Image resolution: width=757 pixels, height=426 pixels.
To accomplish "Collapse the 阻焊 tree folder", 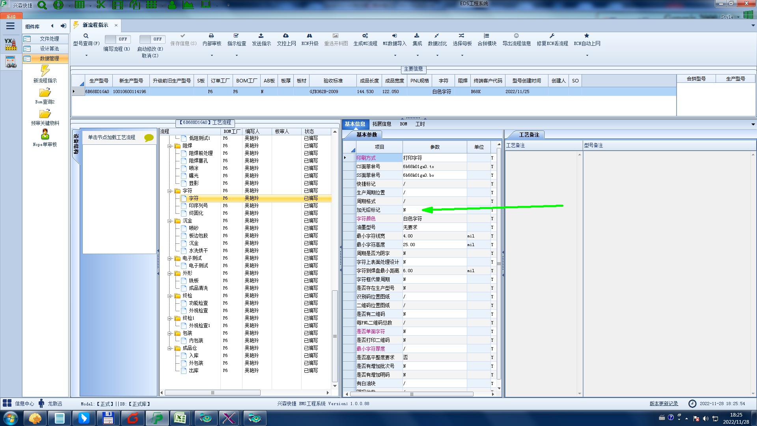I will tap(170, 146).
